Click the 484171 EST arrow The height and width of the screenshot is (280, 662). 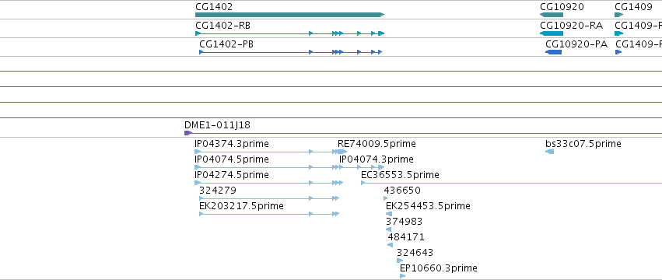[390, 245]
